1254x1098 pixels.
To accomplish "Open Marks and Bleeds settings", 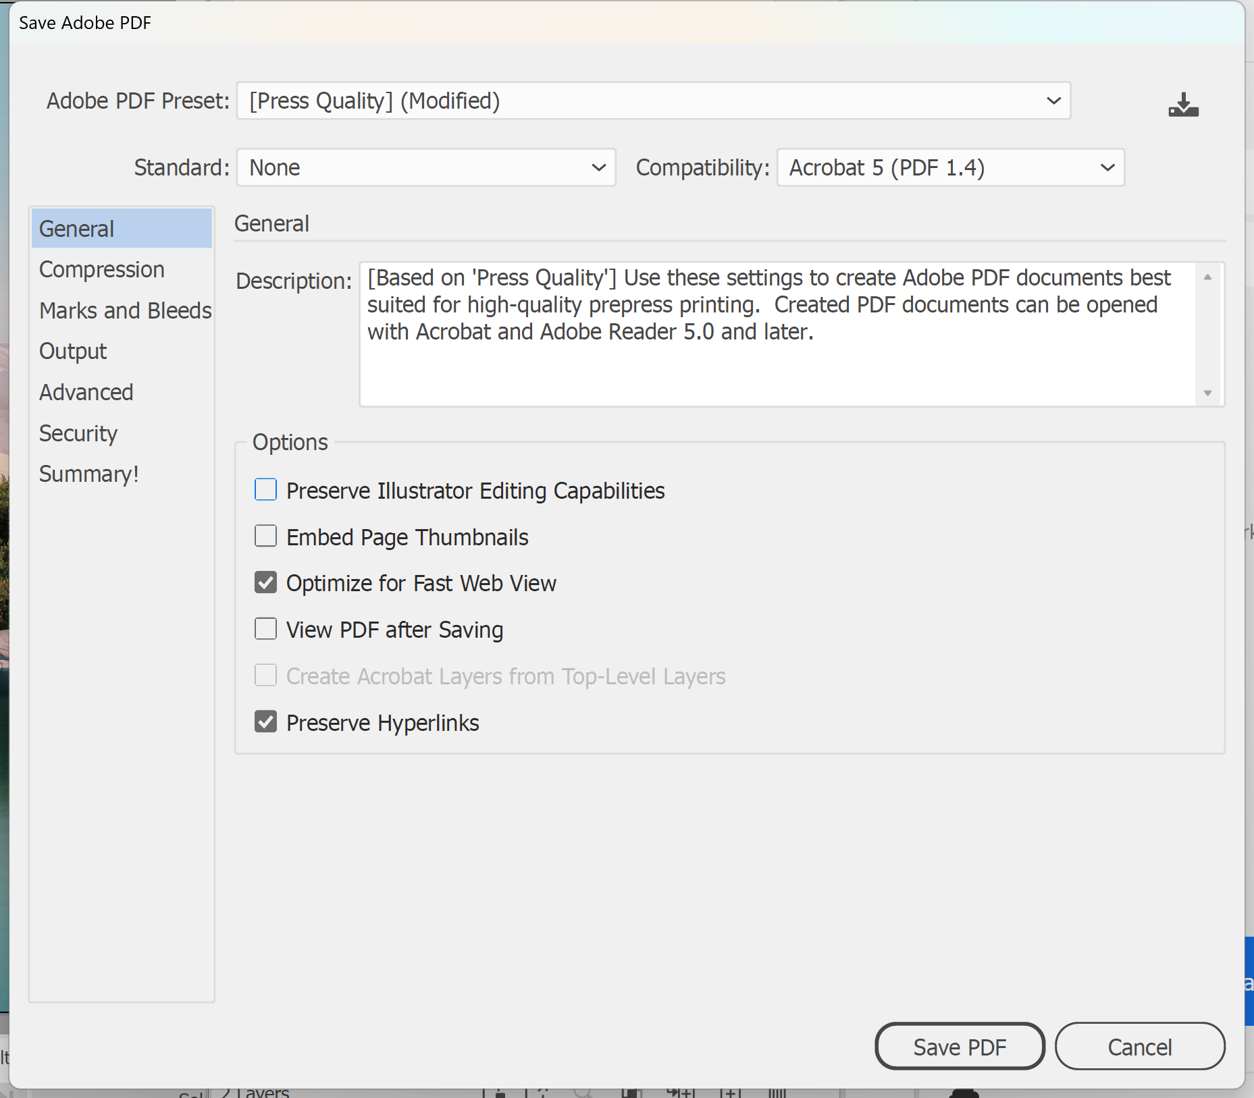I will (x=122, y=310).
